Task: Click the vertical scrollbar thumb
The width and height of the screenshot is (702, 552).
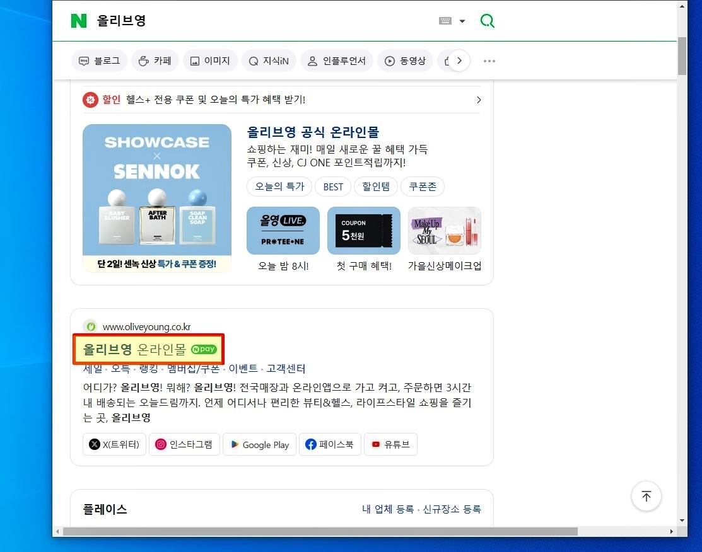Action: 682,56
